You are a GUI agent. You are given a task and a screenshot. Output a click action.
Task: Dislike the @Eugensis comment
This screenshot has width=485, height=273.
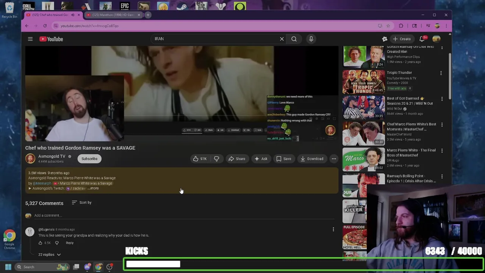pos(57,243)
